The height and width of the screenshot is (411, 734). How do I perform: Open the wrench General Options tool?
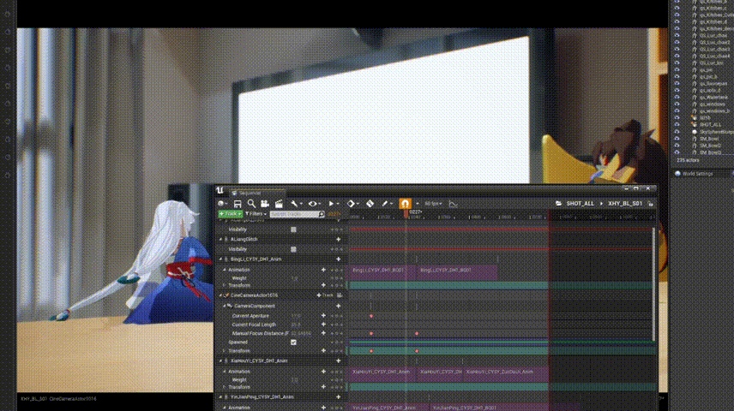[x=294, y=204]
